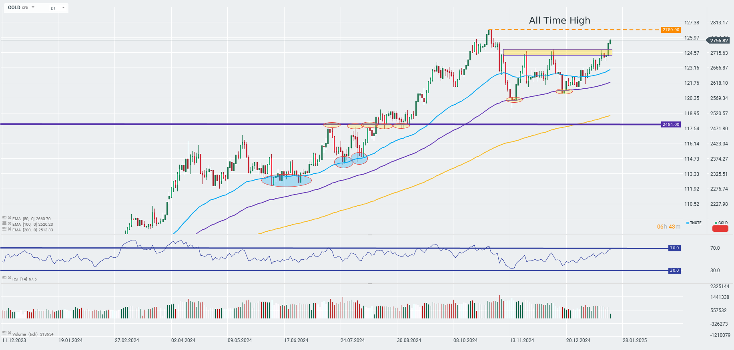Close the Volume tick indicator

(9, 333)
